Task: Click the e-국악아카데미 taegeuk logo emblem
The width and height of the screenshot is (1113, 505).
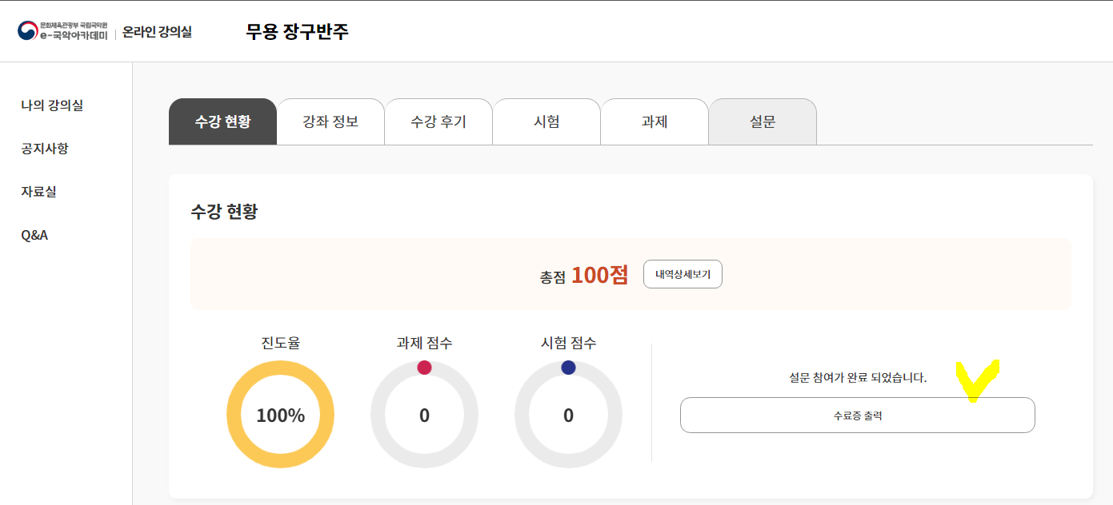Action: 27,31
